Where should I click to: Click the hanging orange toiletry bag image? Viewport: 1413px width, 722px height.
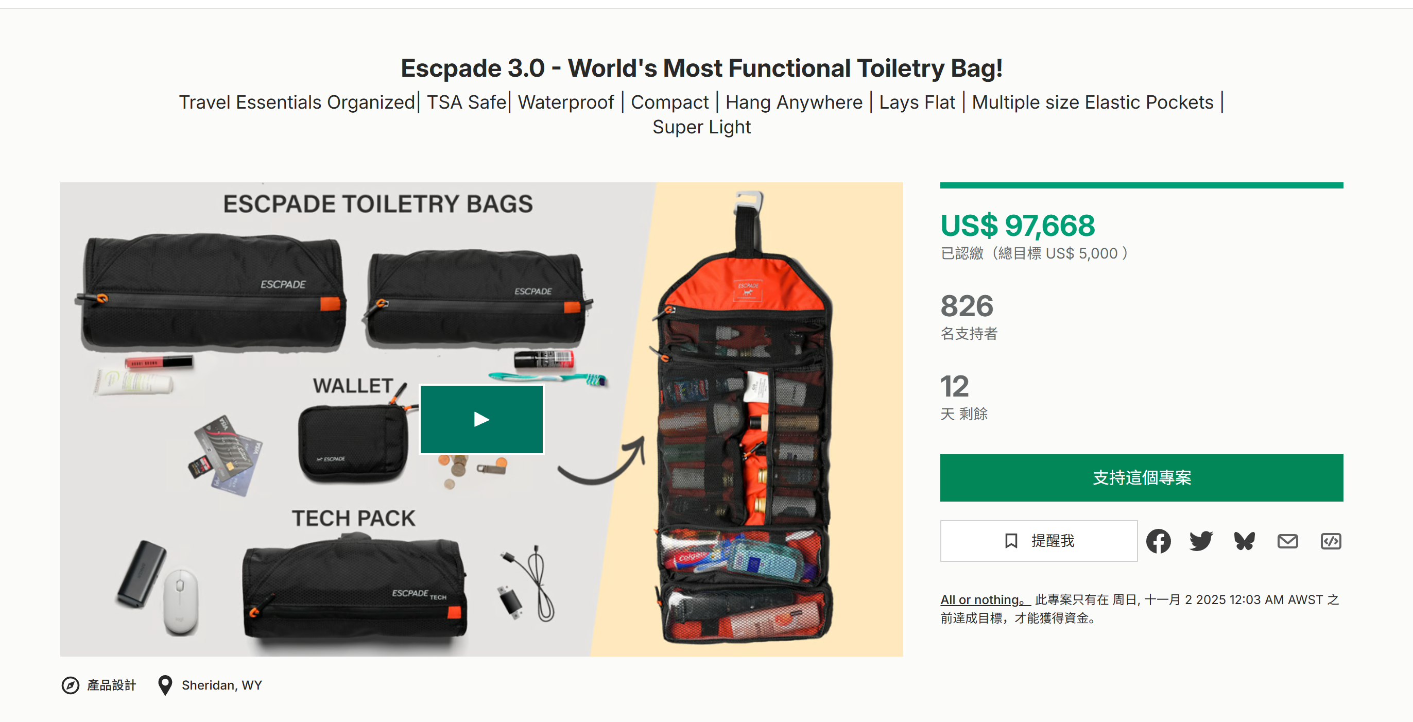click(x=746, y=439)
